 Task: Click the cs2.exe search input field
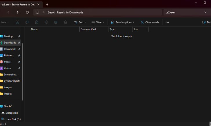tap(183, 12)
